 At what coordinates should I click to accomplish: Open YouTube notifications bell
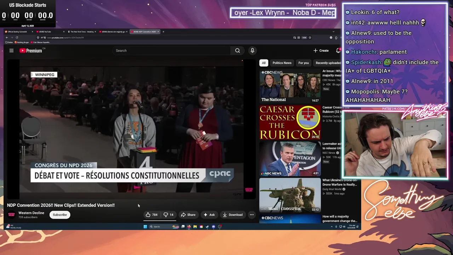point(338,51)
